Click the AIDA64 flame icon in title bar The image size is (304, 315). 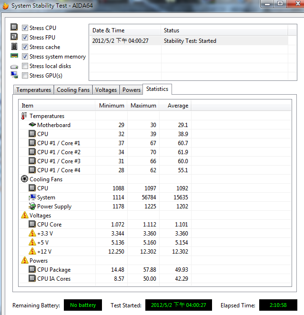pos(5,6)
